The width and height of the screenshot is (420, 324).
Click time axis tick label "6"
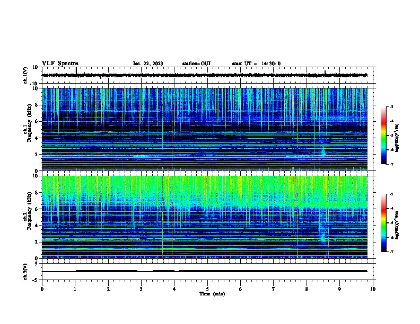click(x=241, y=289)
